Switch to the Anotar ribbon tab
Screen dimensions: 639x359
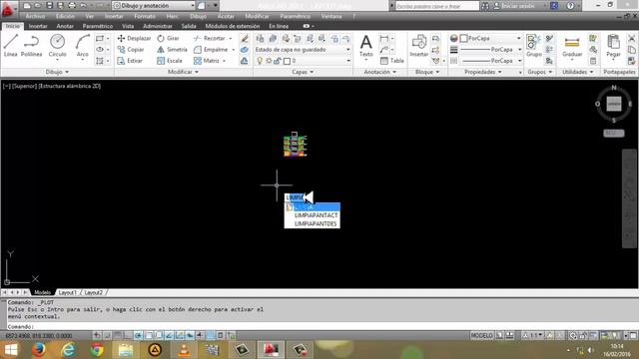coord(65,26)
